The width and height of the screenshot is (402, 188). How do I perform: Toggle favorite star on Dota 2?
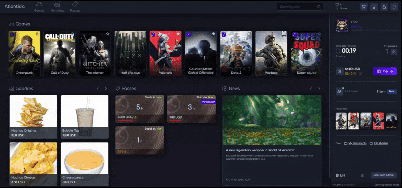click(249, 34)
